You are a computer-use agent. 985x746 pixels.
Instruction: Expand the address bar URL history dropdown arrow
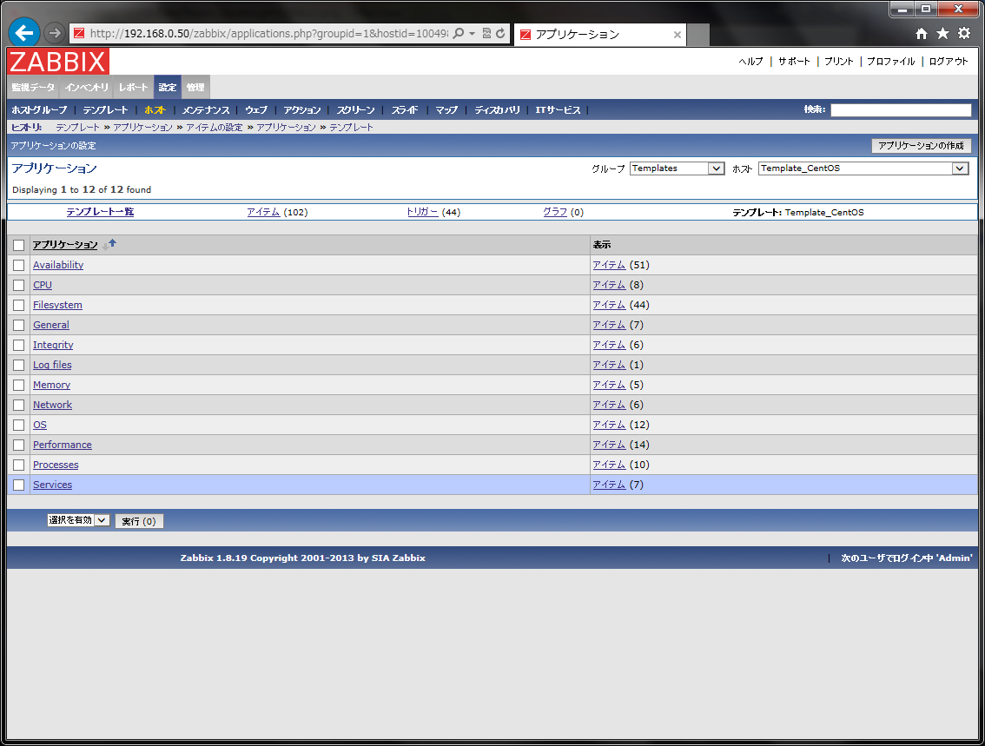473,33
